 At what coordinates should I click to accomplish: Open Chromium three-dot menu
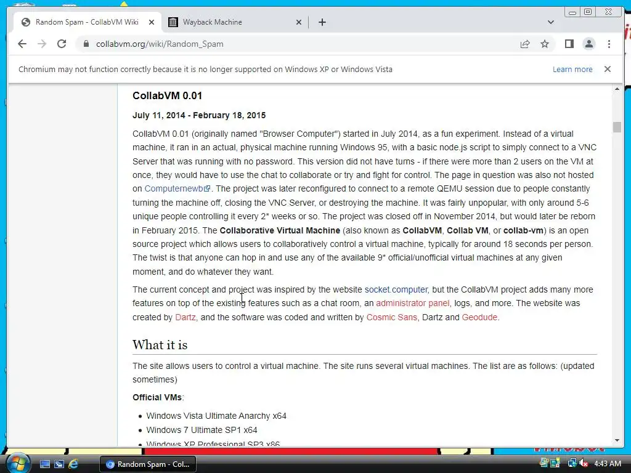click(x=609, y=44)
